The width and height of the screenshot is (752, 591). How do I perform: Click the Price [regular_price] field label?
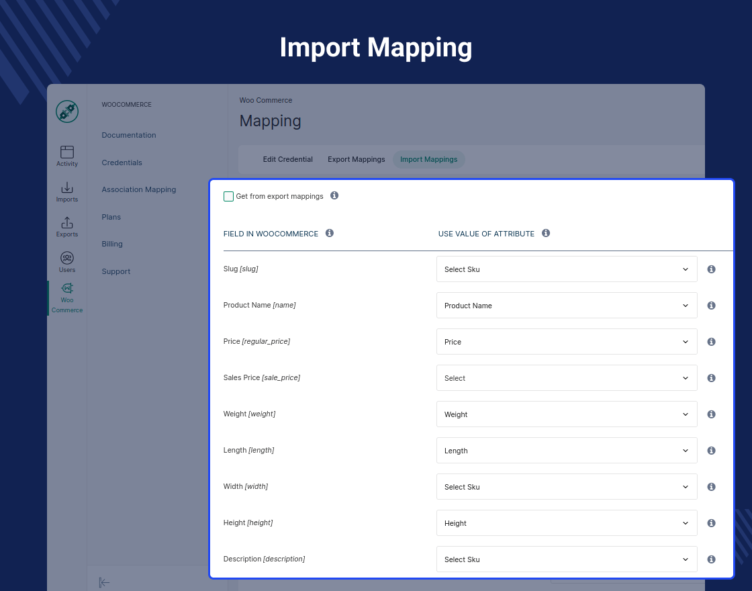pyautogui.click(x=256, y=341)
